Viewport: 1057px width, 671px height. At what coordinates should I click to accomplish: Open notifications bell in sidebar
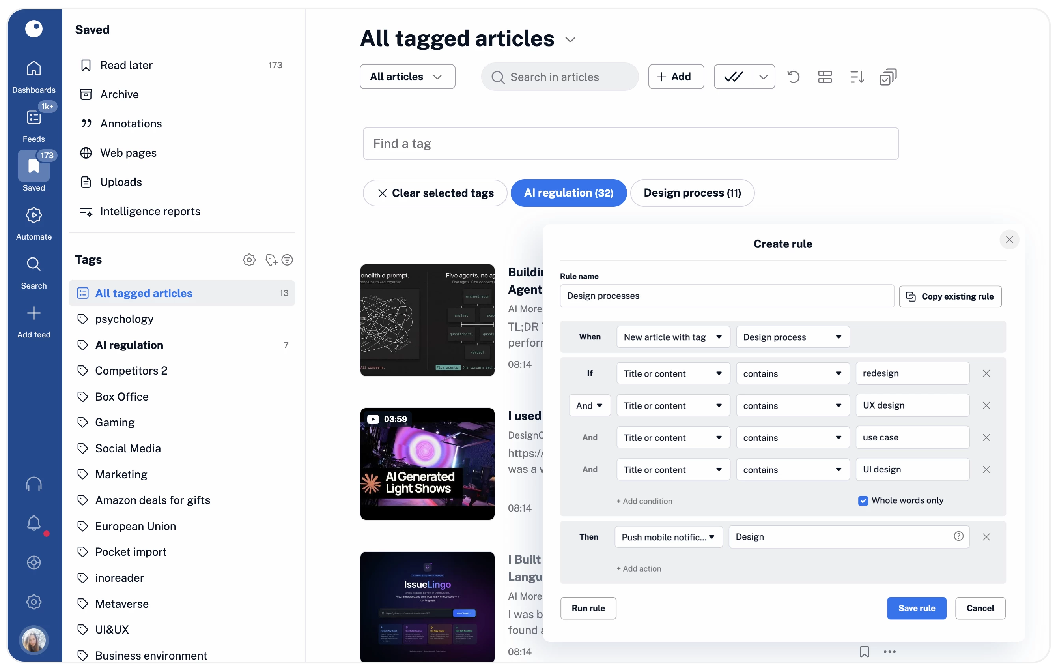tap(34, 523)
